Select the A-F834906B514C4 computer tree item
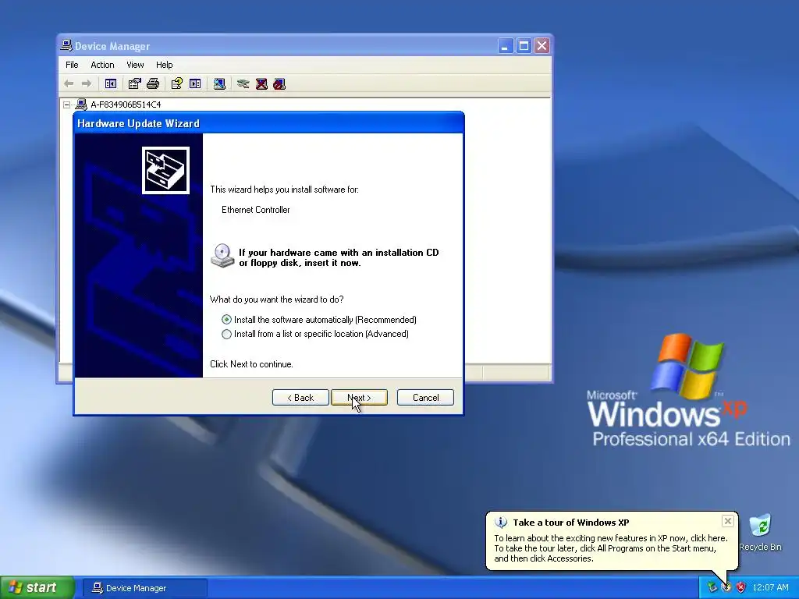The width and height of the screenshot is (799, 599). pyautogui.click(x=126, y=105)
